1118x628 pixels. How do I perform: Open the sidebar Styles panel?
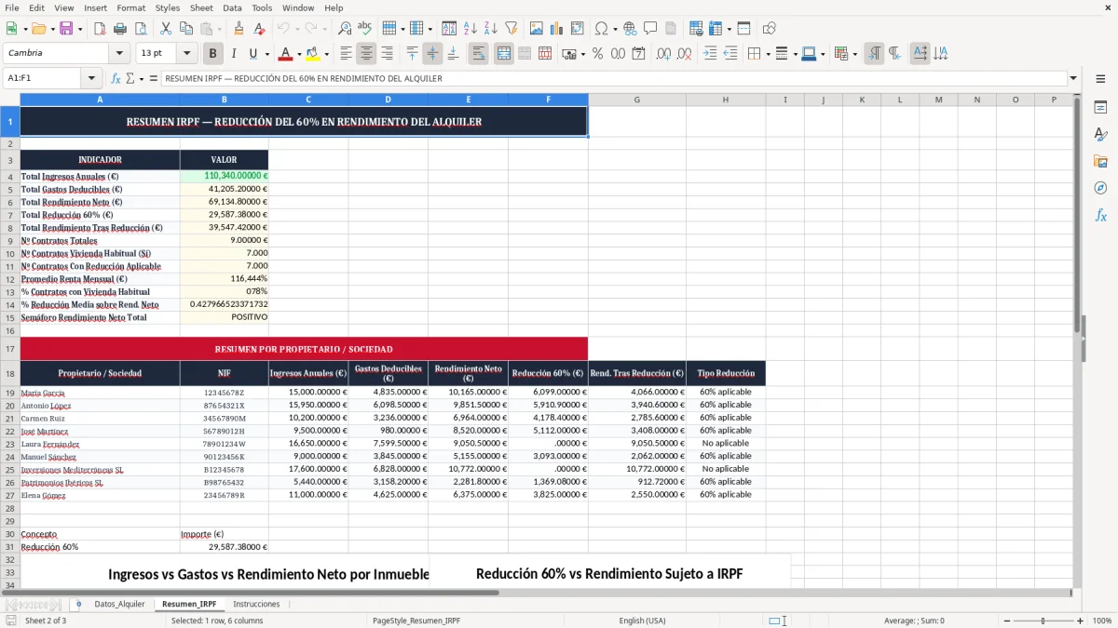tap(1100, 135)
